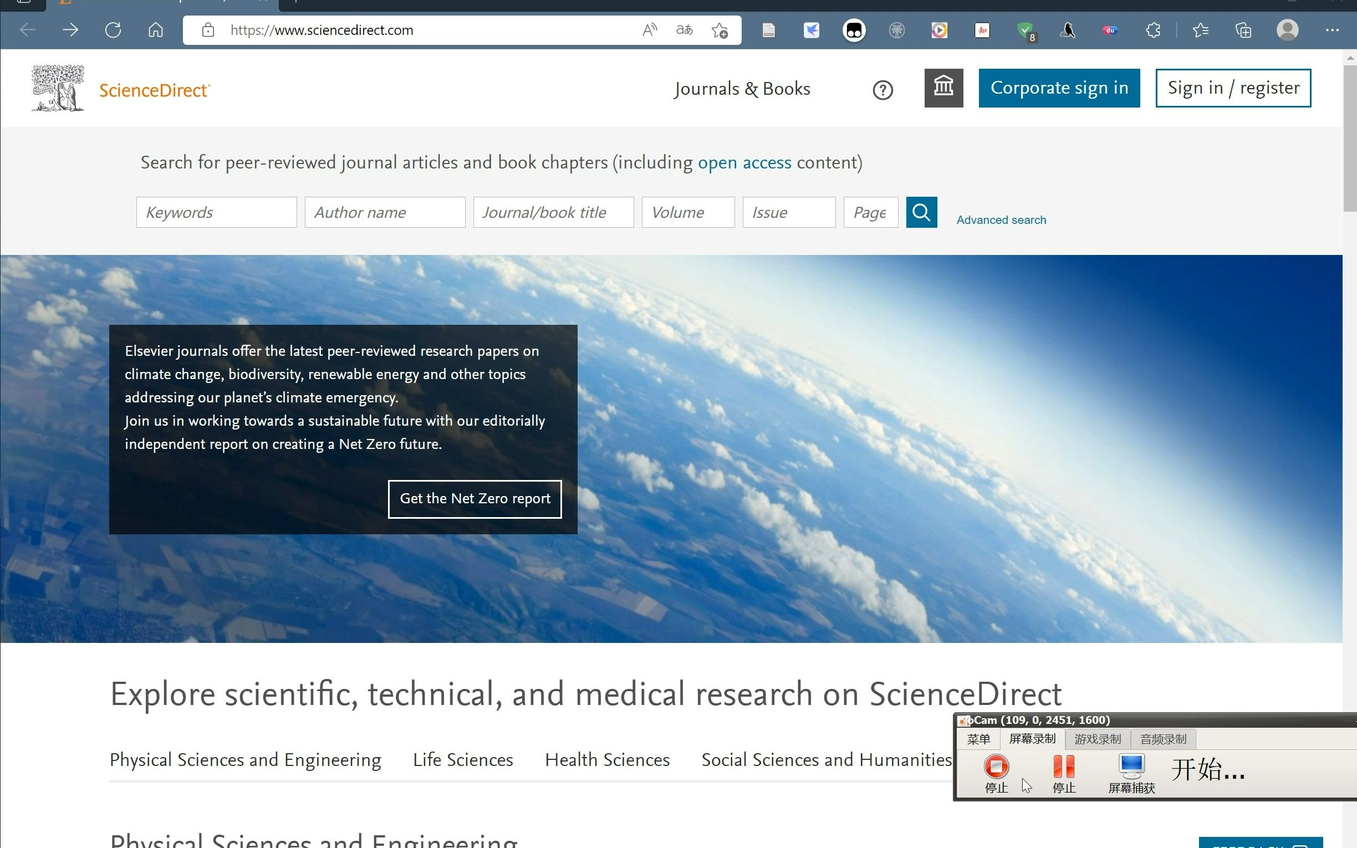Click the Keywords input field
1357x848 pixels.
click(x=217, y=212)
